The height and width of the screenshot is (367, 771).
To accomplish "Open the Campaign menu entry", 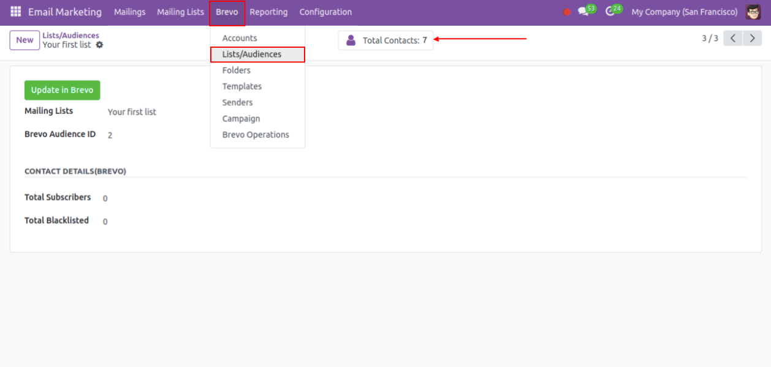I will pyautogui.click(x=241, y=119).
